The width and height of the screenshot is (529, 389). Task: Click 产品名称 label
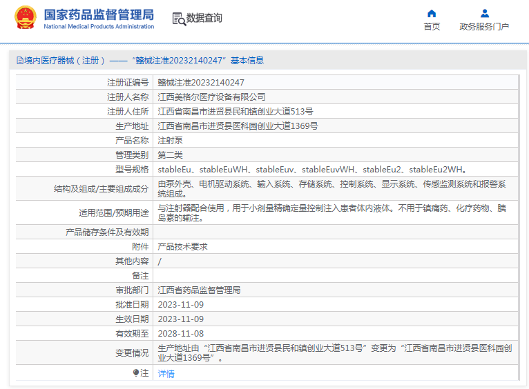click(x=132, y=141)
